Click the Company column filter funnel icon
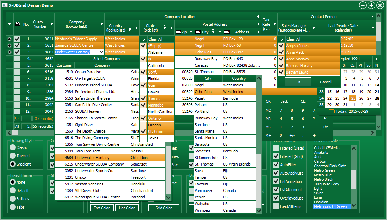 (102, 24)
